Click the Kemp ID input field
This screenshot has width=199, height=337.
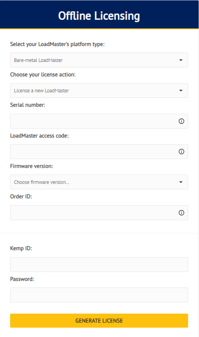point(99,265)
